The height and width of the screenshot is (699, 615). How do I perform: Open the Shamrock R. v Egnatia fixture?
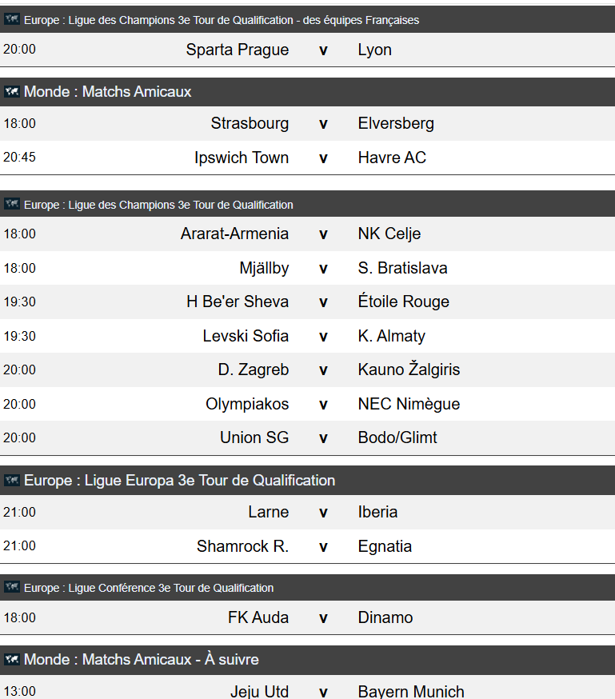(x=307, y=546)
